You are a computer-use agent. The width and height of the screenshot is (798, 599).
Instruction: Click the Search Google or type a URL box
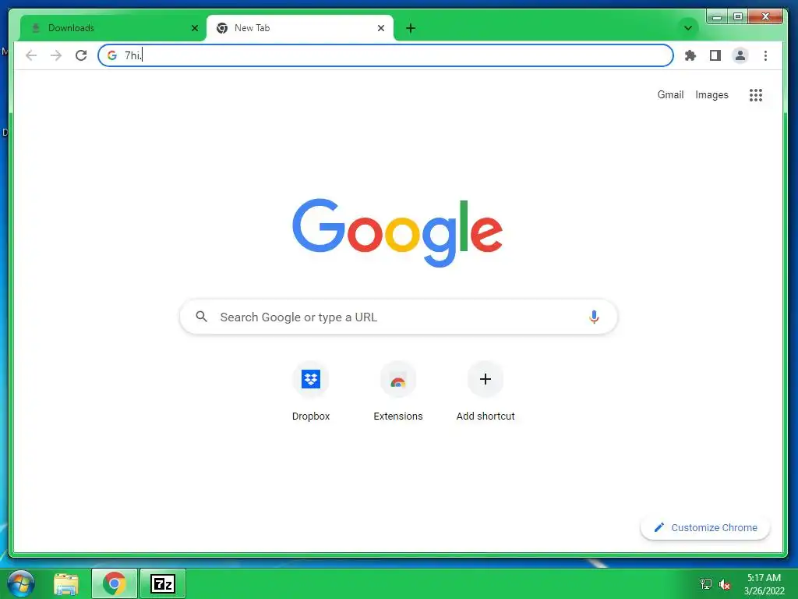398,317
